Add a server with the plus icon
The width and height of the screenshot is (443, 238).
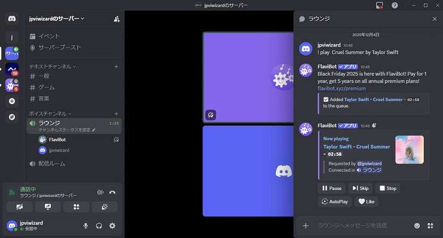click(x=12, y=101)
